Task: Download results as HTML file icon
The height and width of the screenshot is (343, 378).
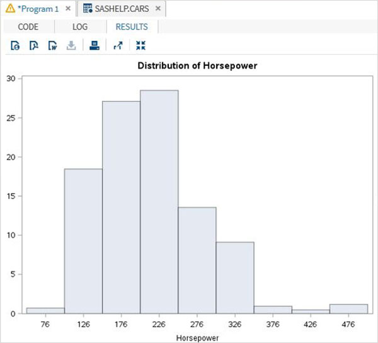Action: 15,45
